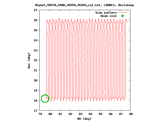
Task: Click the x-axis tick label 87
Action: 121,114
